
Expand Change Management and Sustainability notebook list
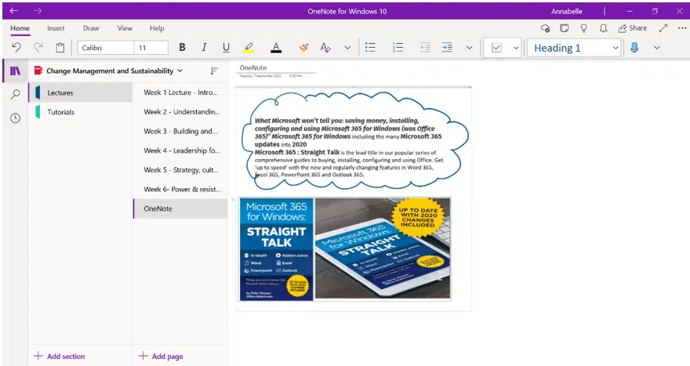(108, 71)
